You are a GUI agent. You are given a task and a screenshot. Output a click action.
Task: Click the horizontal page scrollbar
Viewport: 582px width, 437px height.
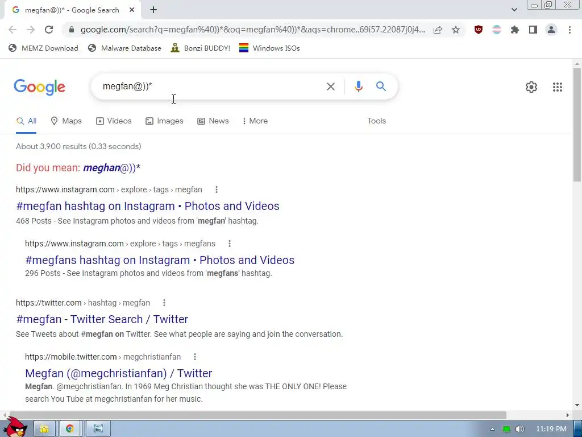257,415
